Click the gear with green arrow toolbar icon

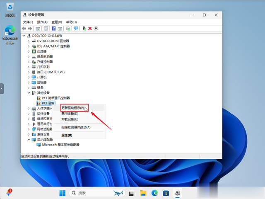point(68,29)
